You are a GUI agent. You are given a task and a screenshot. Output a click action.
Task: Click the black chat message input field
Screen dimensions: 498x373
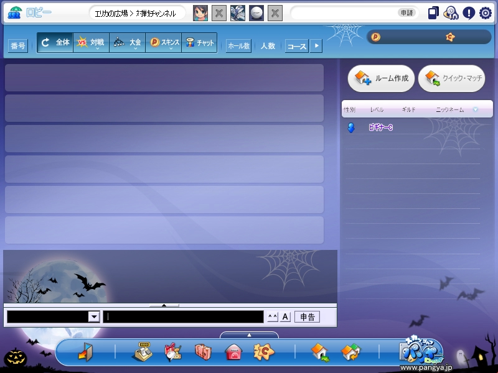(183, 316)
